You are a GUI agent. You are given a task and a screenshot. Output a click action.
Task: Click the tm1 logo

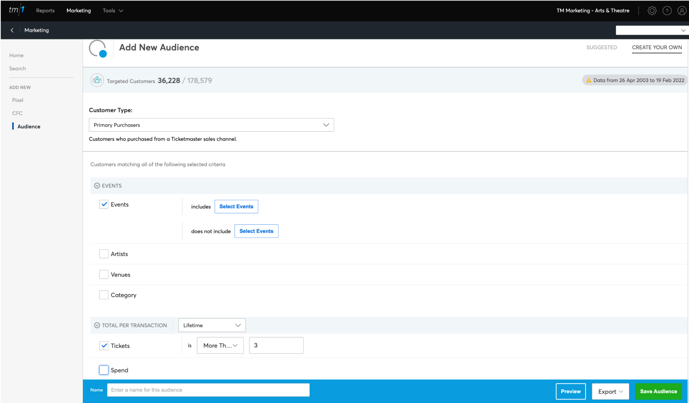click(17, 10)
